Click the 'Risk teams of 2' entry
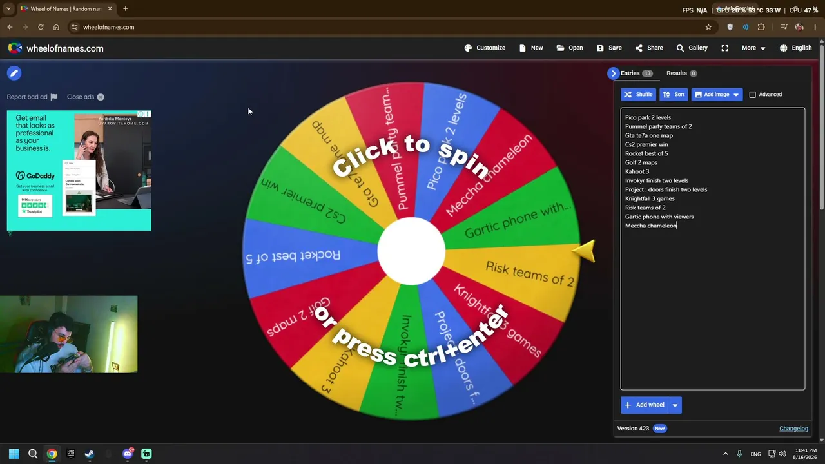825x464 pixels. 645,208
